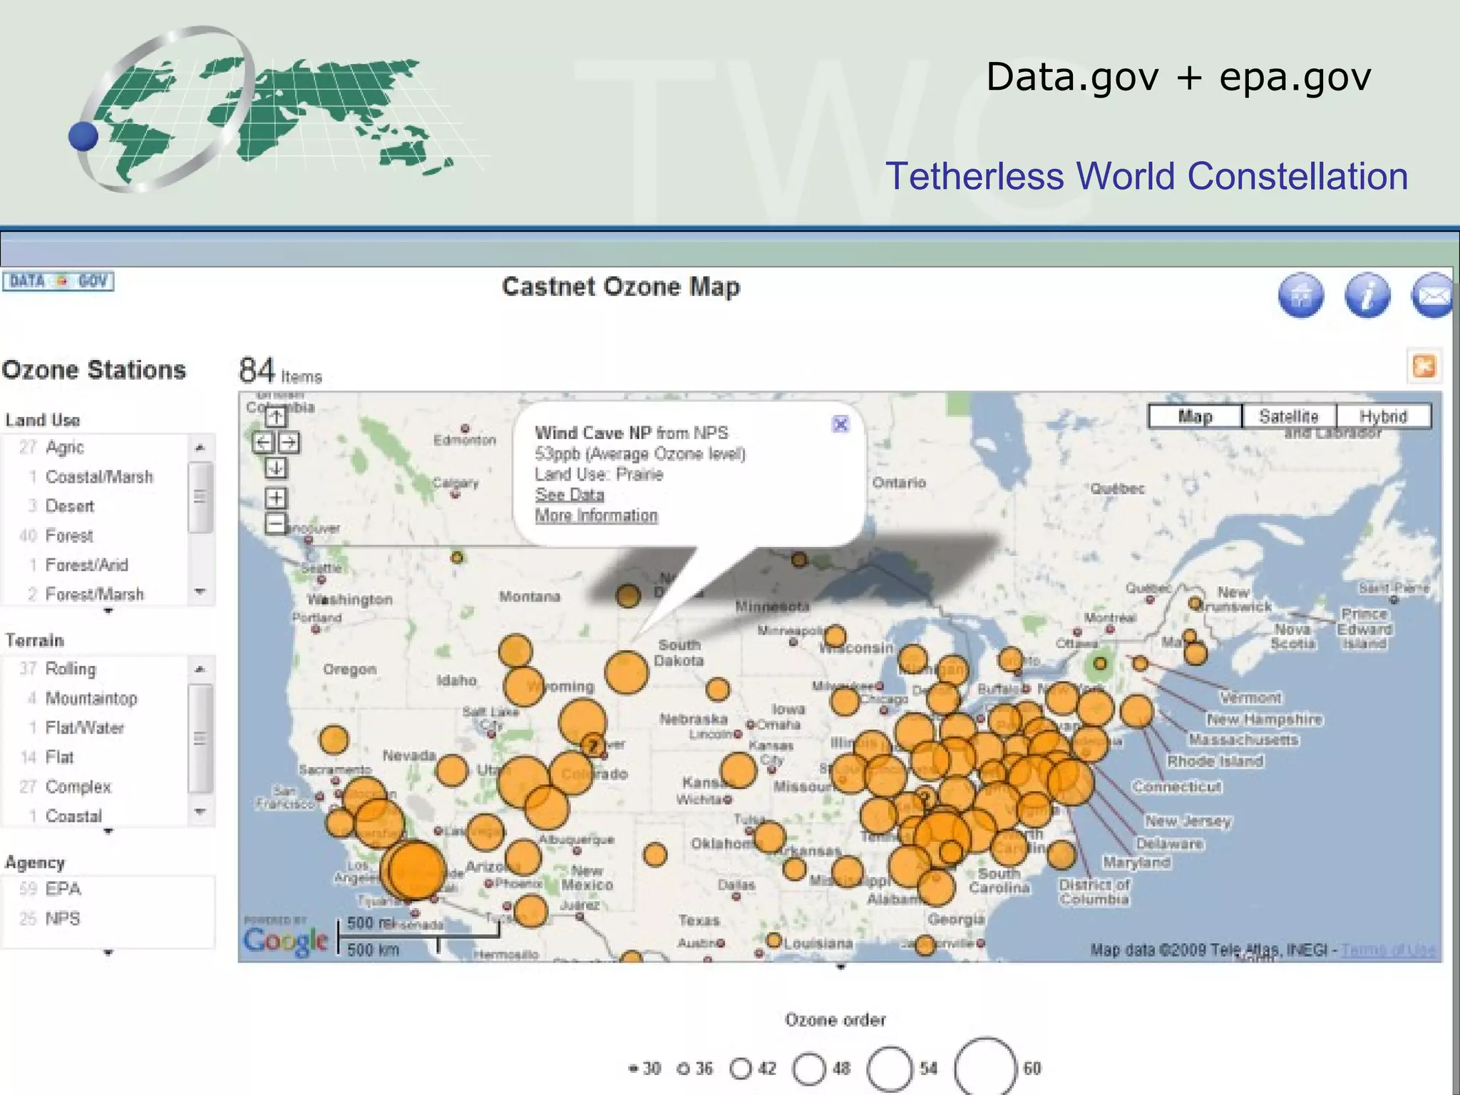This screenshot has height=1095, width=1460.
Task: Select the NPS agency filter
Action: click(x=63, y=918)
